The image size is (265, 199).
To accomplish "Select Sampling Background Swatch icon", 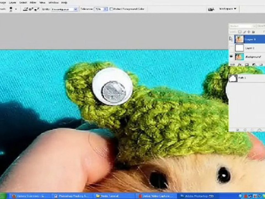I will tap(36, 9).
